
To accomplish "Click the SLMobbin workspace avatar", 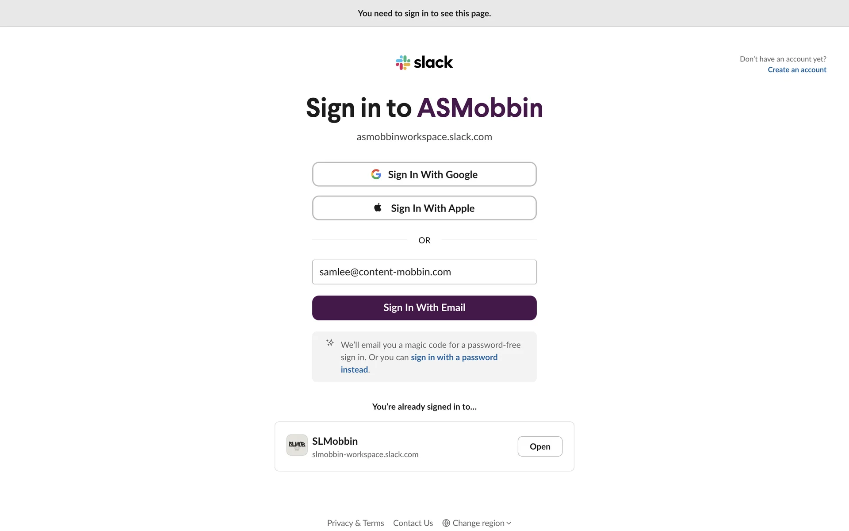I will pyautogui.click(x=297, y=445).
